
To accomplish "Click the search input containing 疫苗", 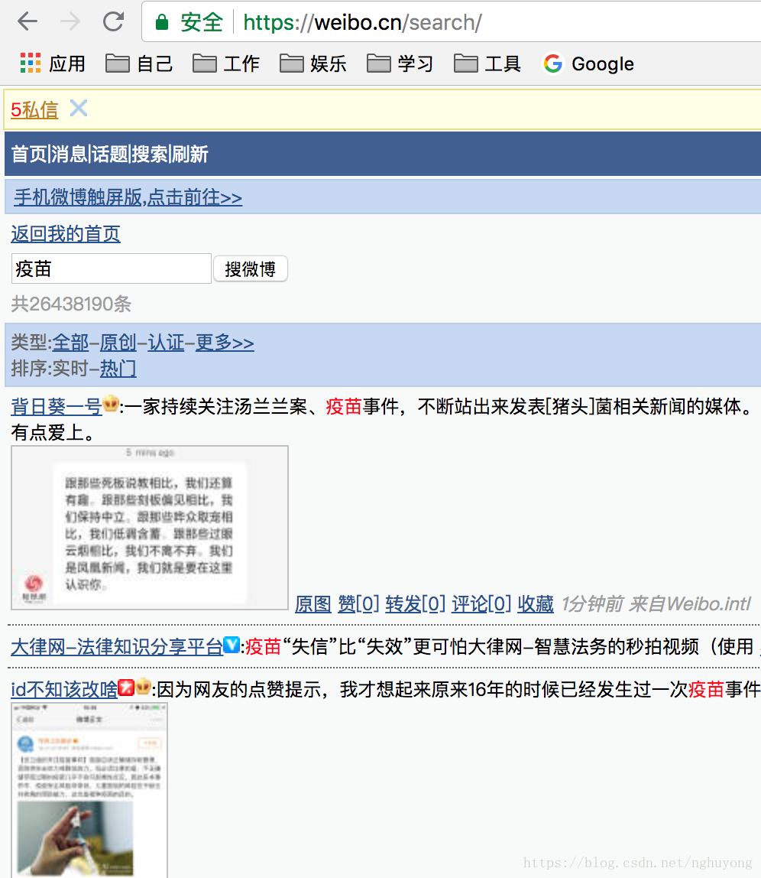I will pos(112,268).
